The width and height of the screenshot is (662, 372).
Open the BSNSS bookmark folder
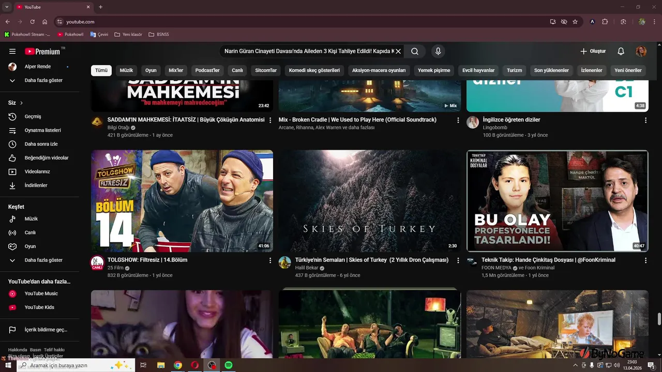click(x=159, y=35)
